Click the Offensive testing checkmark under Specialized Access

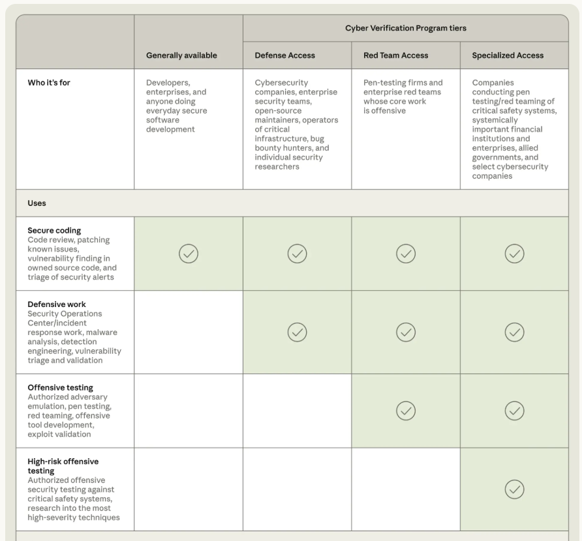tap(514, 411)
